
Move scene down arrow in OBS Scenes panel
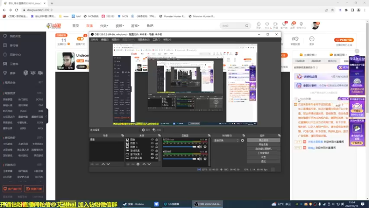108,164
